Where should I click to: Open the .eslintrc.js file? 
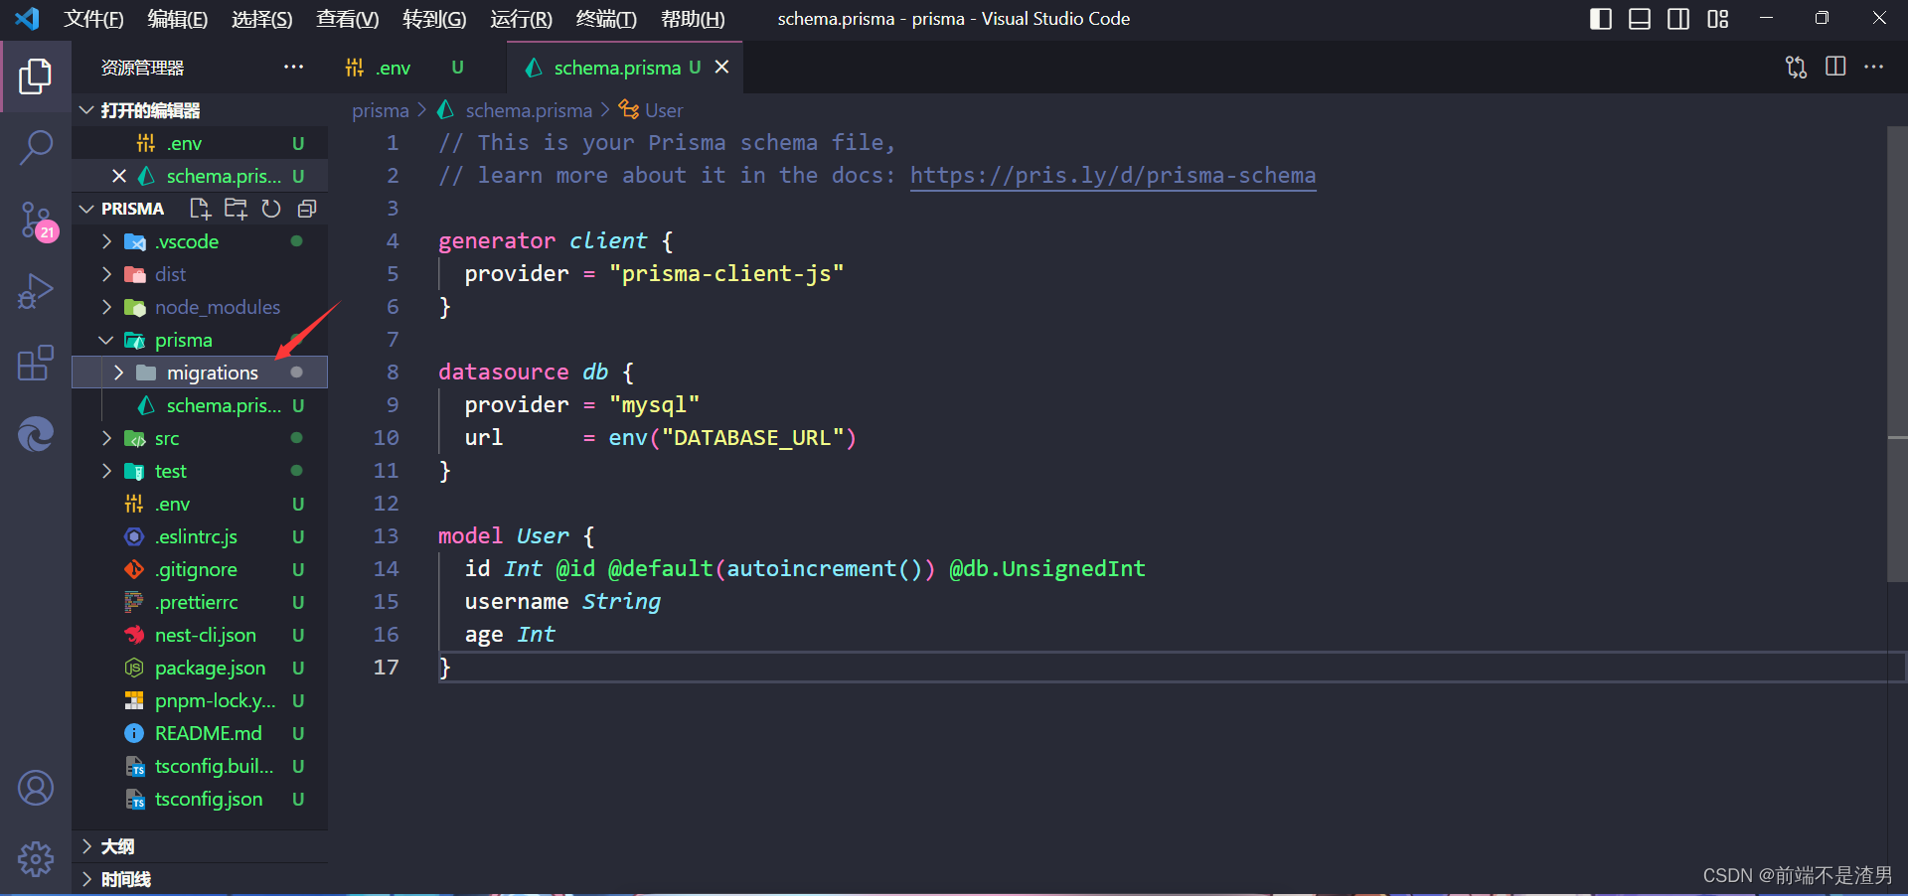199,536
